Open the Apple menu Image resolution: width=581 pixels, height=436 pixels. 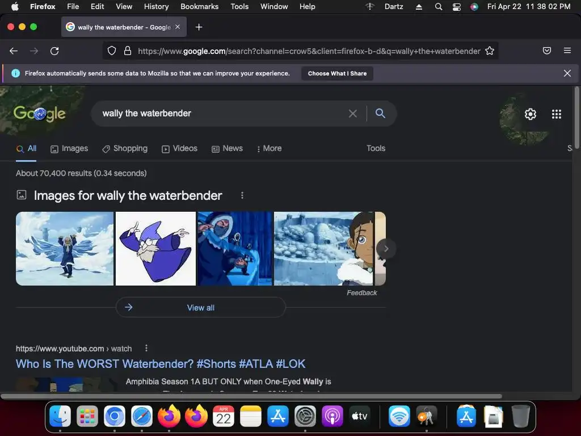[x=15, y=6]
